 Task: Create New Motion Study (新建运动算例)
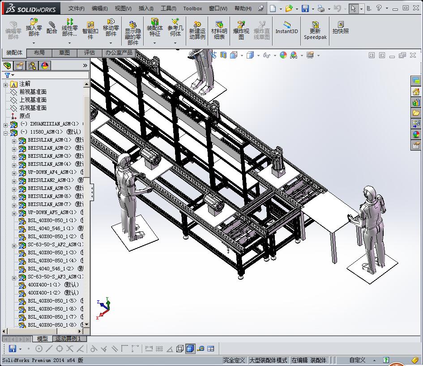[197, 30]
